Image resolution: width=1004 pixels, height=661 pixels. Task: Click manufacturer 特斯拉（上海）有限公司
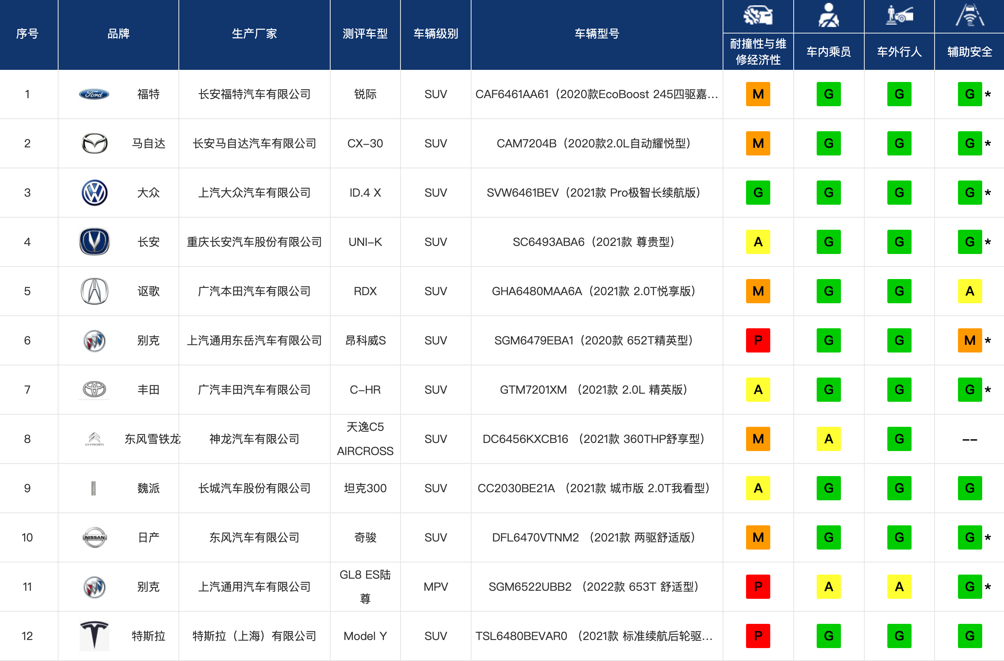coord(254,636)
